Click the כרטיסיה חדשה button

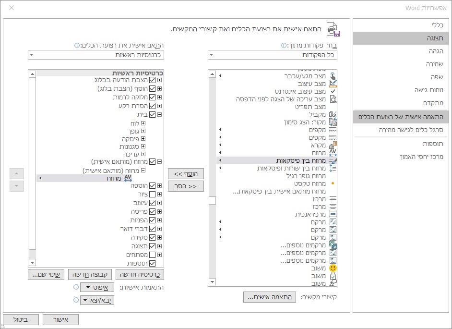(x=140, y=274)
